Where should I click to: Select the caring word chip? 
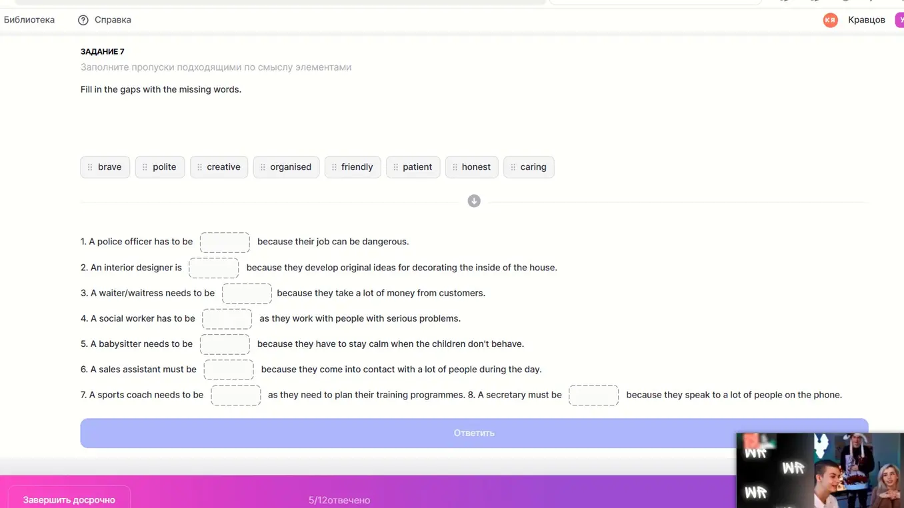(529, 167)
